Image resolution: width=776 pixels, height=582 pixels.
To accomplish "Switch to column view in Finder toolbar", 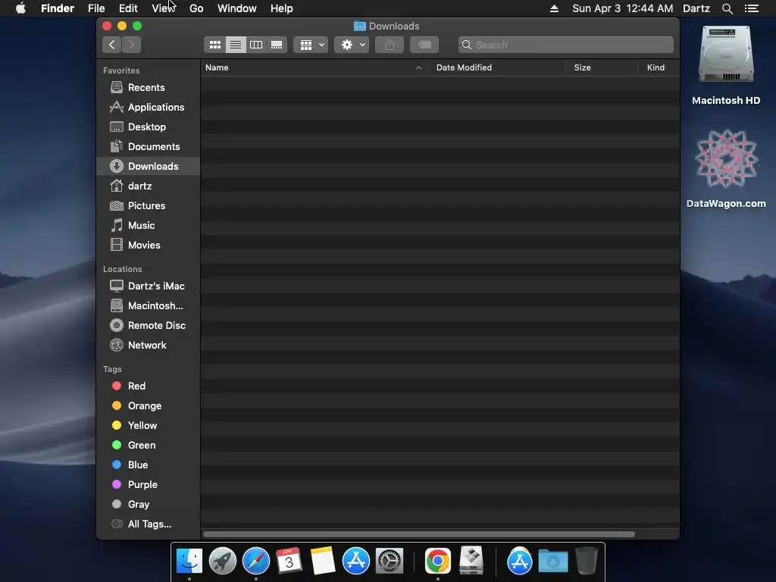I will pos(256,45).
